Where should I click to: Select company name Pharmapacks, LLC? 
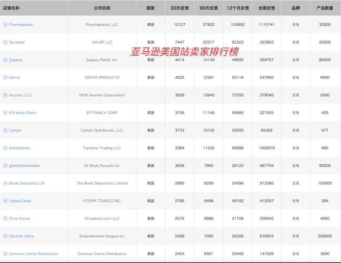point(102,25)
